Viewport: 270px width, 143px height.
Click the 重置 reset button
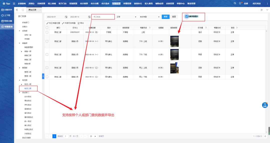click(x=174, y=17)
